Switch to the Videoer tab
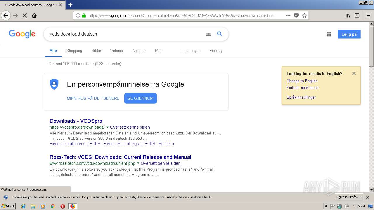Viewport: 374px width, 210px height. point(117,50)
